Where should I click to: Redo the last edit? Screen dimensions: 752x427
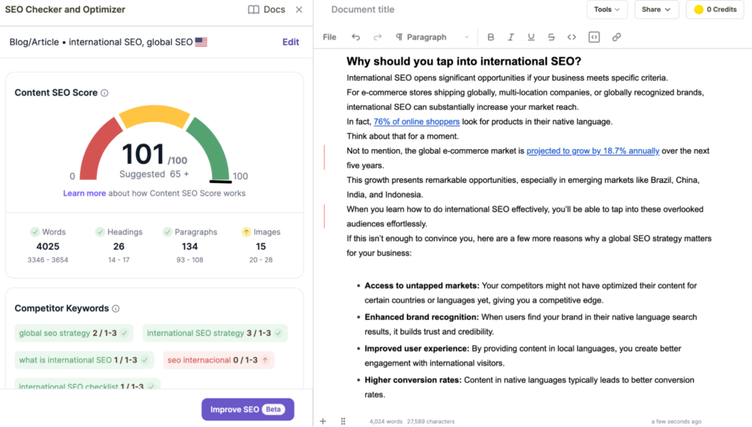(x=377, y=37)
